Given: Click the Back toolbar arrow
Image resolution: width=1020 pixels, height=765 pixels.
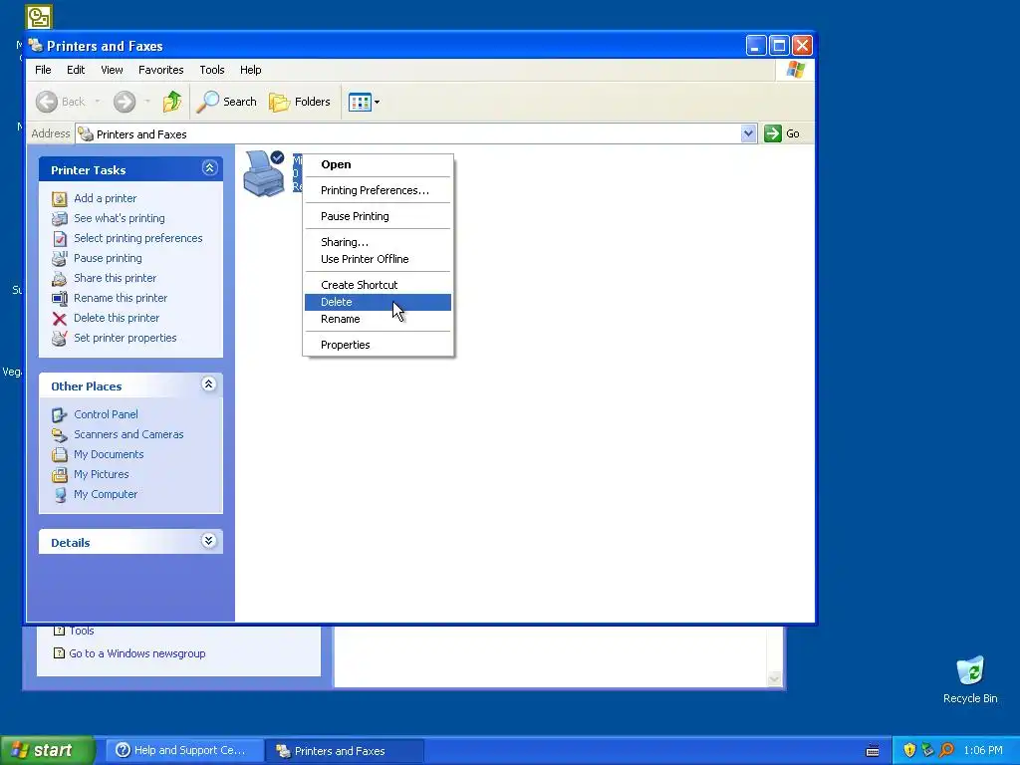Looking at the screenshot, I should pyautogui.click(x=46, y=102).
